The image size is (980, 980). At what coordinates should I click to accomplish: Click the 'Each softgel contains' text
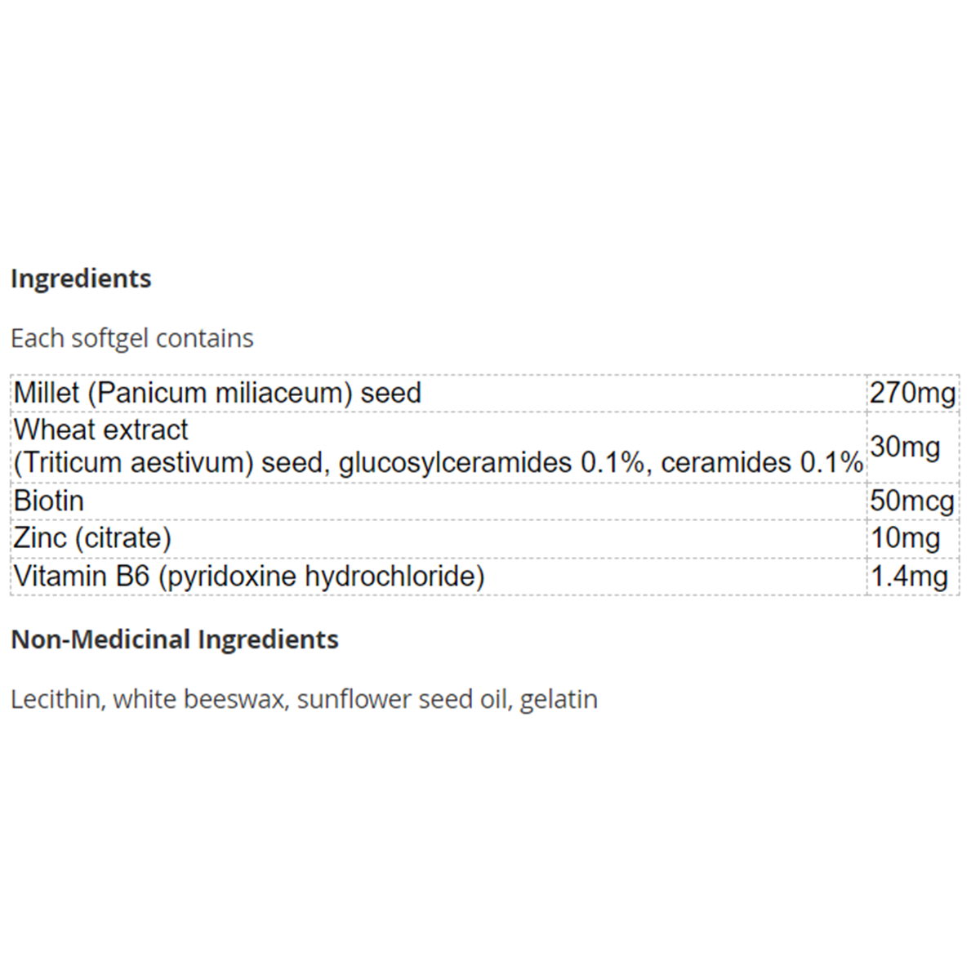click(132, 338)
